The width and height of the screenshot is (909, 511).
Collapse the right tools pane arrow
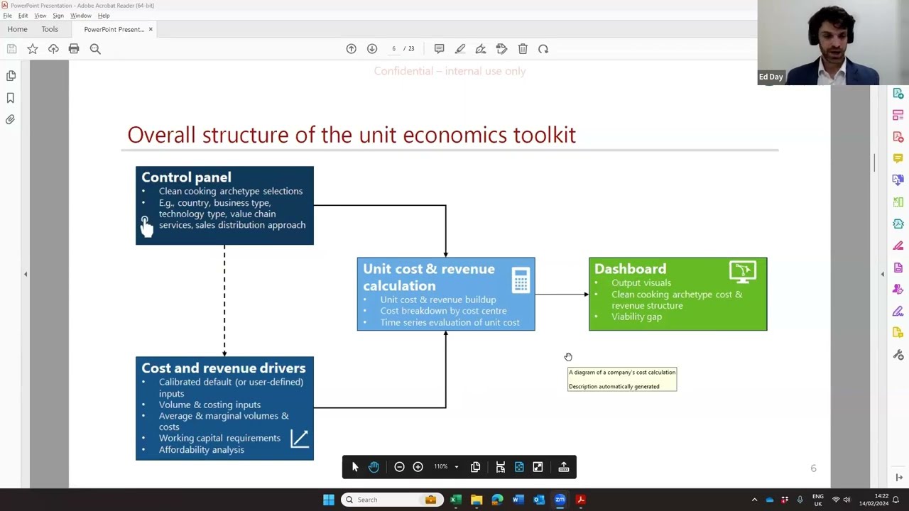[883, 274]
